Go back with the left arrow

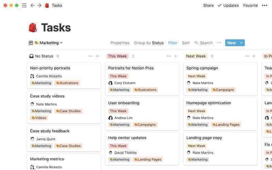click(32, 5)
